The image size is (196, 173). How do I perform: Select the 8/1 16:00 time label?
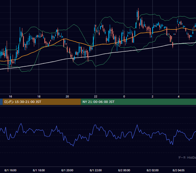pyautogui.click(x=10, y=170)
